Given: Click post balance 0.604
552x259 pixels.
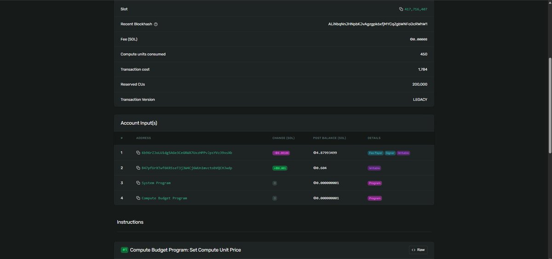Looking at the screenshot, I should coord(320,168).
